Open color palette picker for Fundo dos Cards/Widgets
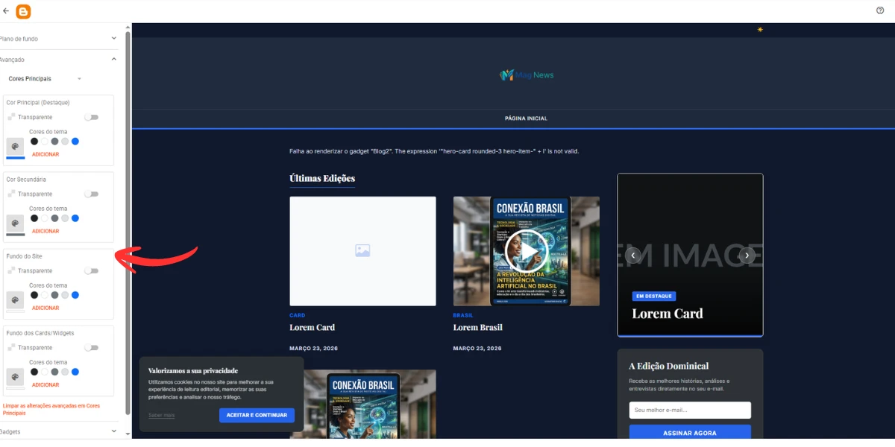 (x=15, y=377)
